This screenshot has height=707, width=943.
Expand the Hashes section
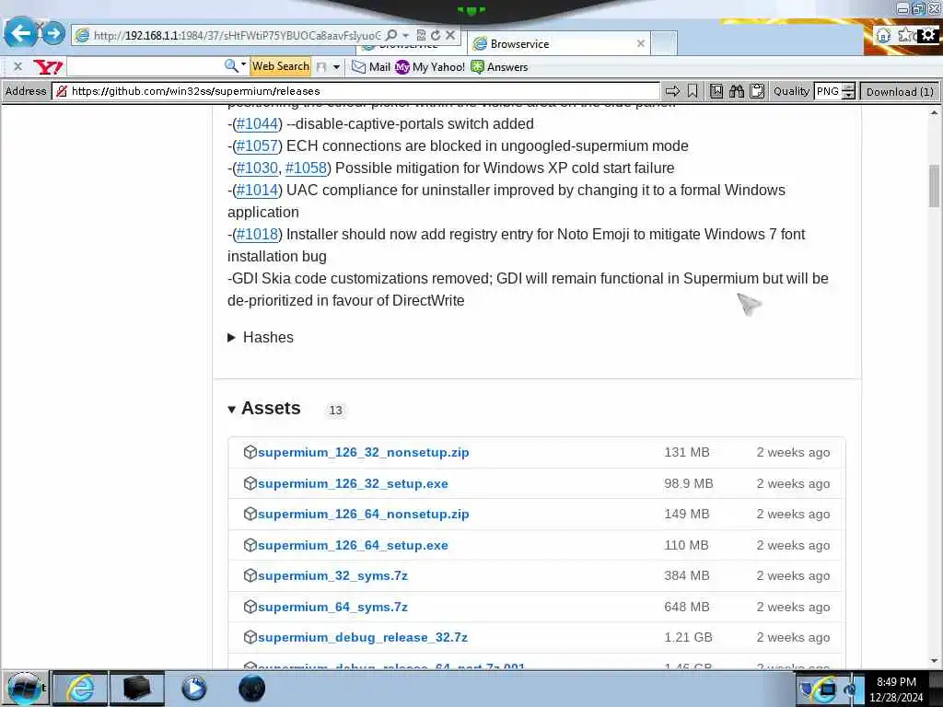(x=261, y=337)
